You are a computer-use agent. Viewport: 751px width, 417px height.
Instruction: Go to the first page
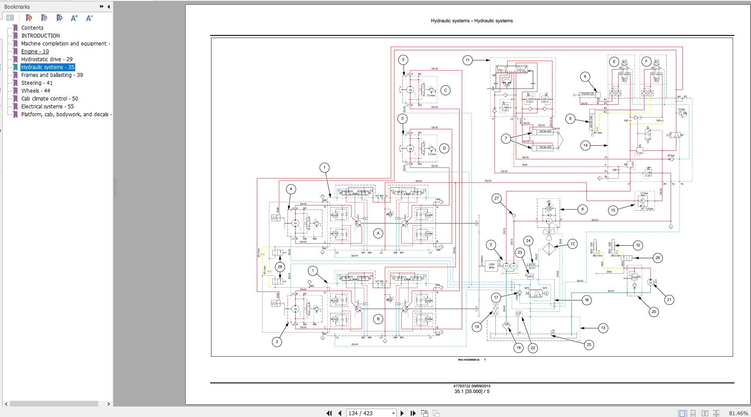click(329, 413)
